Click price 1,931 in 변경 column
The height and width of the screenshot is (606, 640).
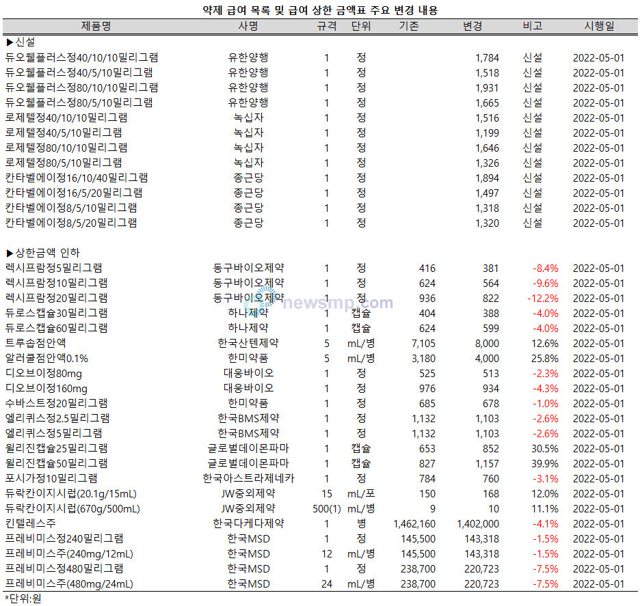[x=487, y=87]
